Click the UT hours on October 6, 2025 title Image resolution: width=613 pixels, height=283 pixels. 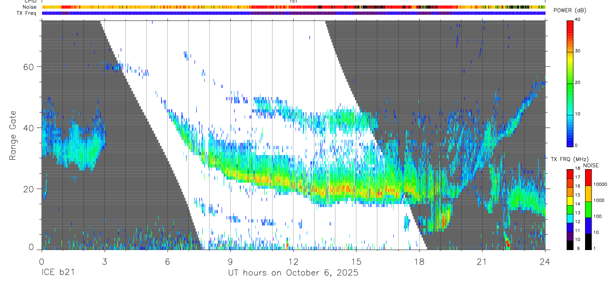tap(293, 273)
